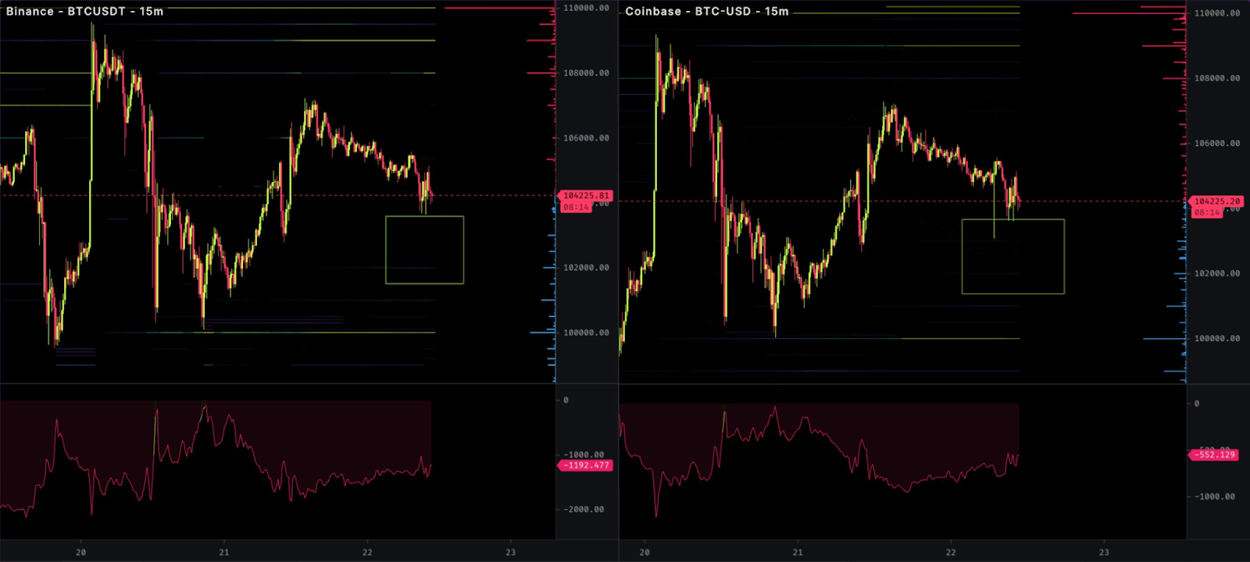This screenshot has width=1250, height=562.
Task: Click the -552.129 indicator value label
Action: click(1215, 454)
